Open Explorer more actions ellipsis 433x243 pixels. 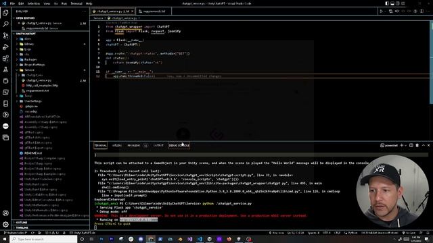[84, 11]
